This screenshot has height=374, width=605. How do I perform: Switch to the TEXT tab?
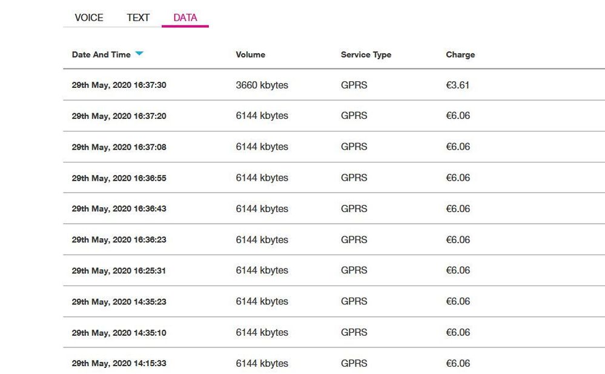tap(137, 18)
